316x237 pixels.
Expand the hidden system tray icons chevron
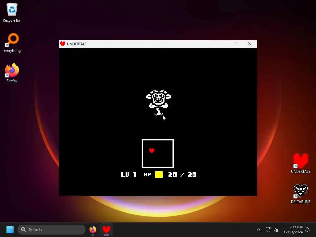259,230
